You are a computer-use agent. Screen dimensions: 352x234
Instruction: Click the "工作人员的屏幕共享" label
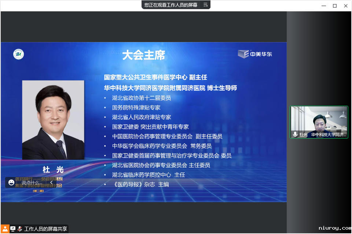click(45, 229)
